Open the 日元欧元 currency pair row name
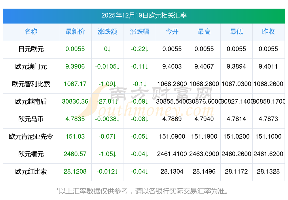Image resolution: width=288 pixels, height=200 pixels. coord(31,49)
